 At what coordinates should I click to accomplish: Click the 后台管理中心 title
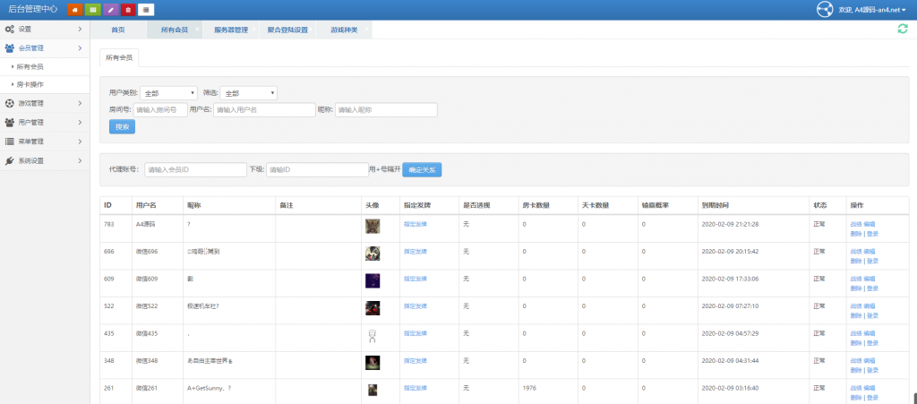point(33,10)
